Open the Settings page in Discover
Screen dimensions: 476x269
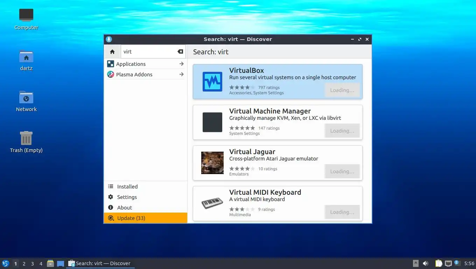point(146,197)
